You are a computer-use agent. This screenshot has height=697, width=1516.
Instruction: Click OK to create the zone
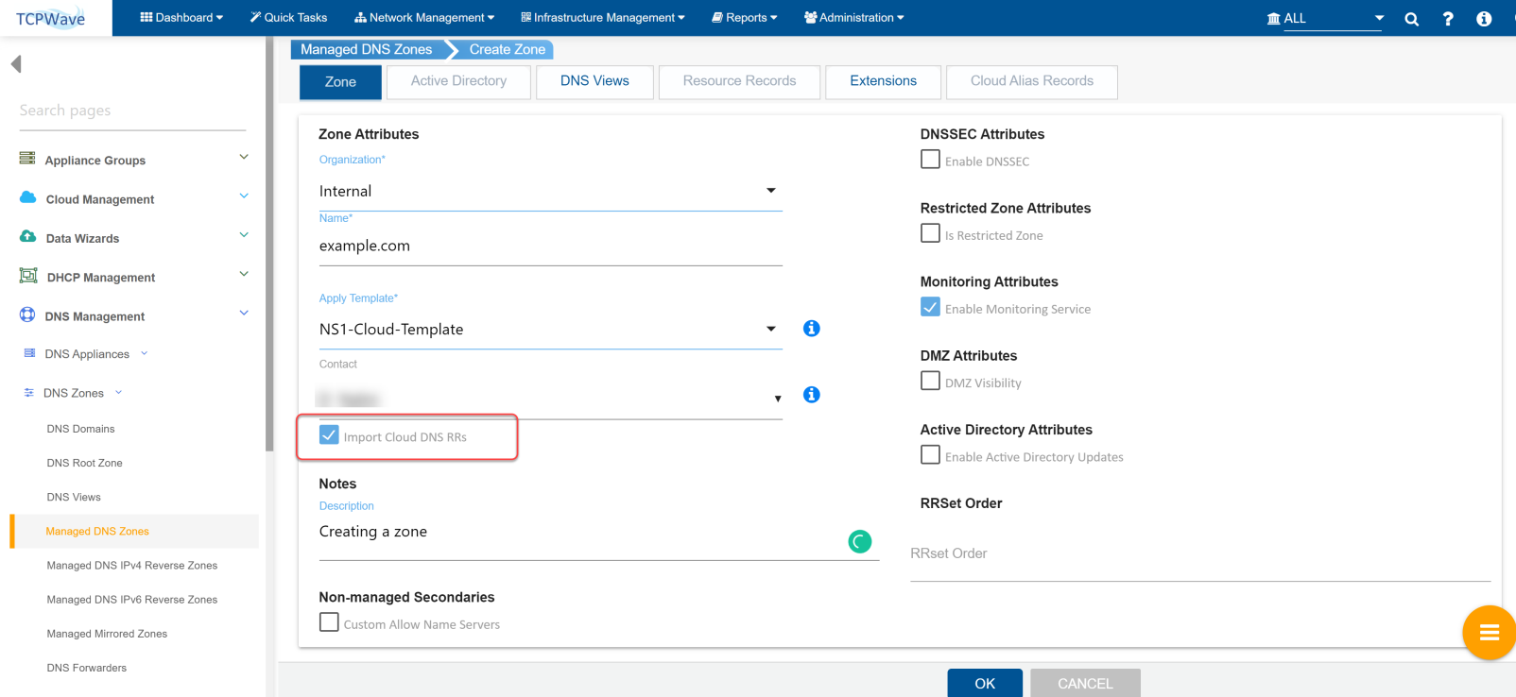984,683
